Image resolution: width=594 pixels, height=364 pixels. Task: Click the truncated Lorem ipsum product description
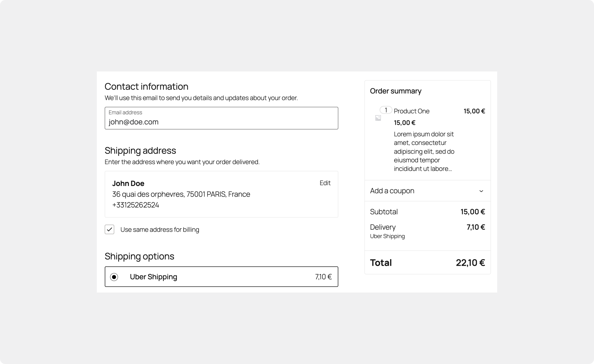423,151
